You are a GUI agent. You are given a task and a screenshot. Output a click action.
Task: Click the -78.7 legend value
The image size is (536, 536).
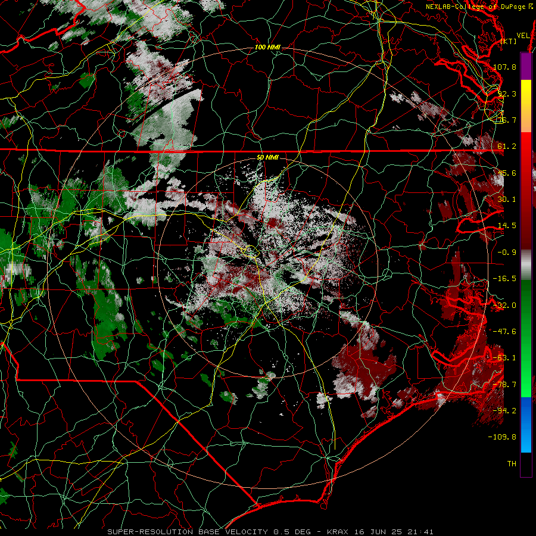click(x=504, y=385)
